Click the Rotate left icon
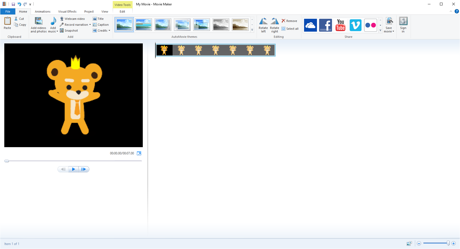This screenshot has height=249, width=460. coord(263,21)
